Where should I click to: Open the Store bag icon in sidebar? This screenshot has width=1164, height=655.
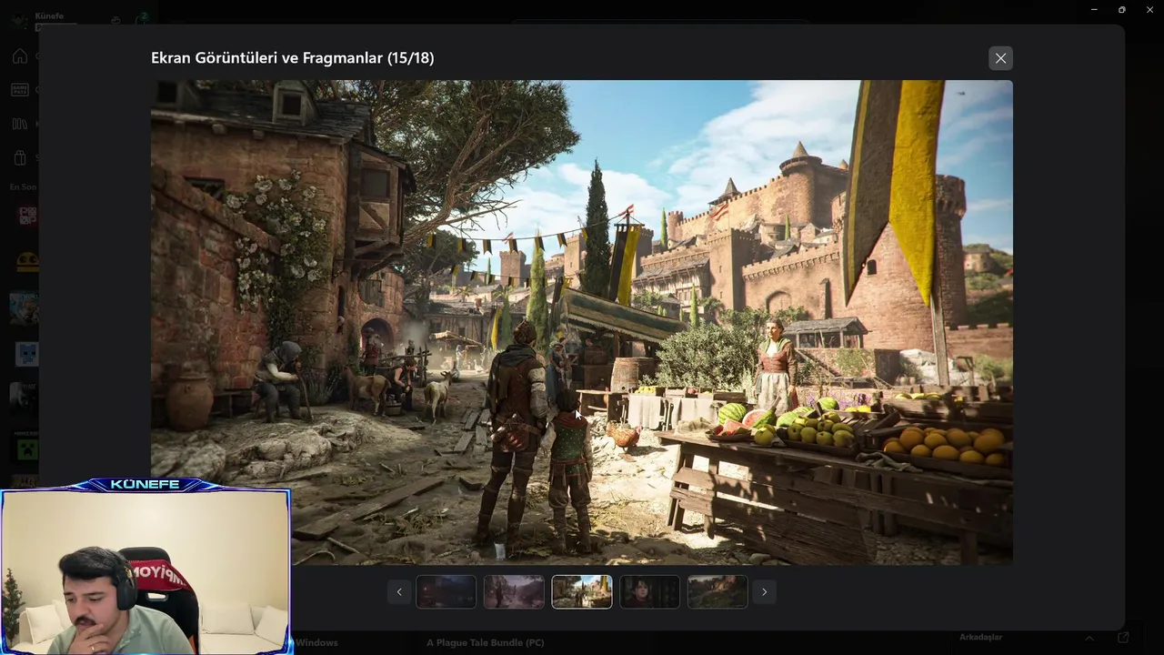click(19, 157)
